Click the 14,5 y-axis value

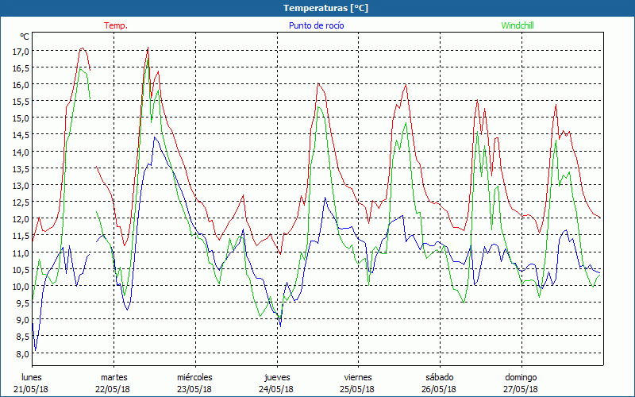click(x=21, y=135)
